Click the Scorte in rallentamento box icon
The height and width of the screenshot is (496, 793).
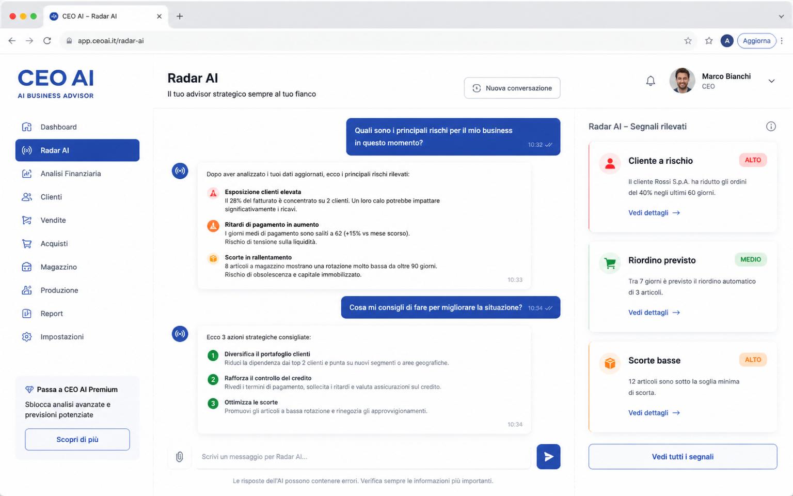point(213,258)
